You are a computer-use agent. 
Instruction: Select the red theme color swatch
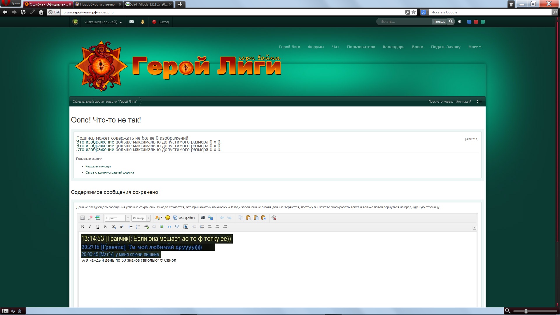coord(476,22)
